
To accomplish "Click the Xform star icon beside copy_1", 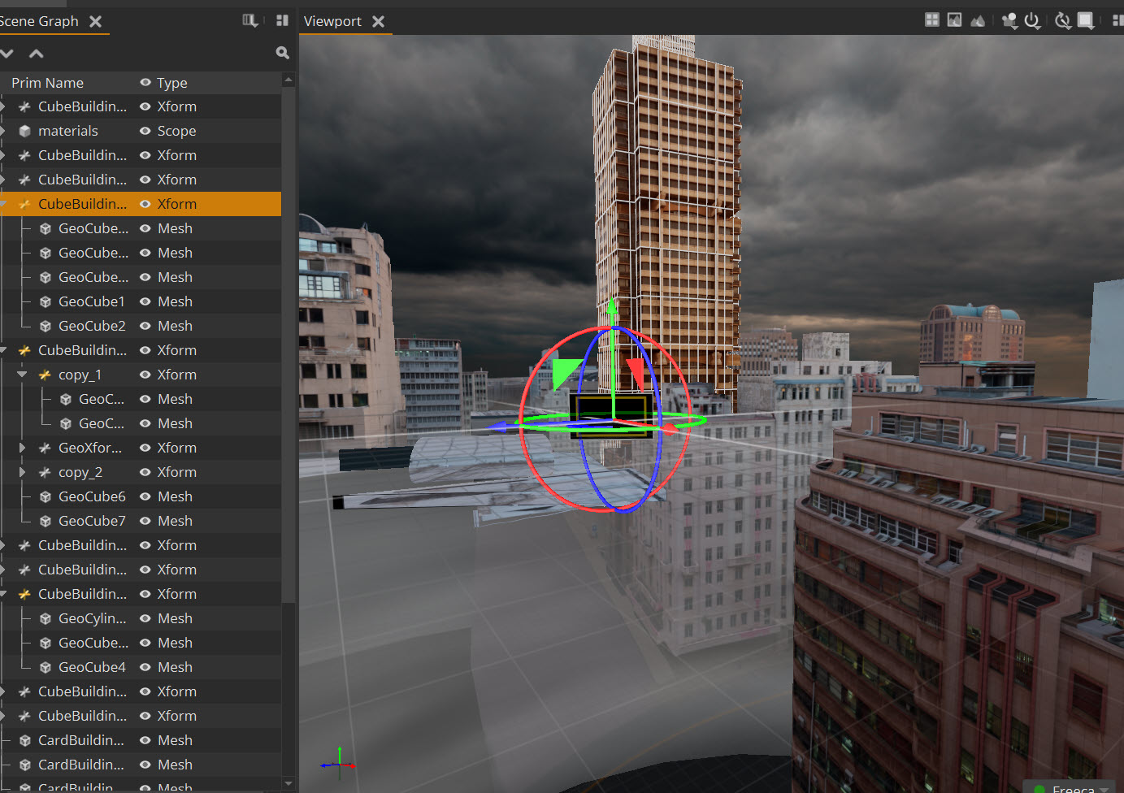I will tap(44, 374).
